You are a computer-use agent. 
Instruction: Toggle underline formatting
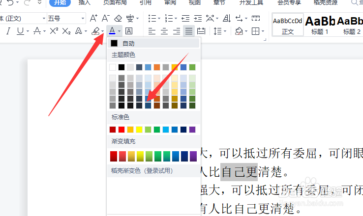(x=20, y=31)
